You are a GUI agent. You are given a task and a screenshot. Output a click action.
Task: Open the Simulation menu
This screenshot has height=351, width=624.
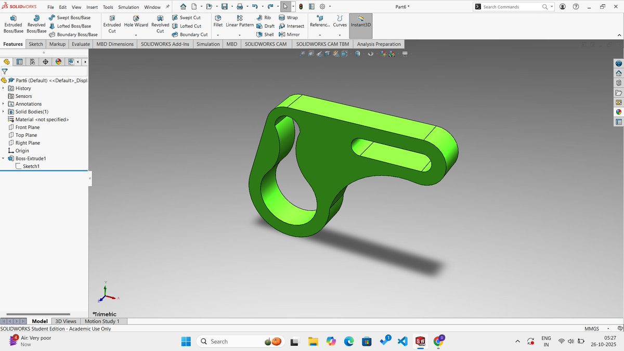pyautogui.click(x=128, y=7)
